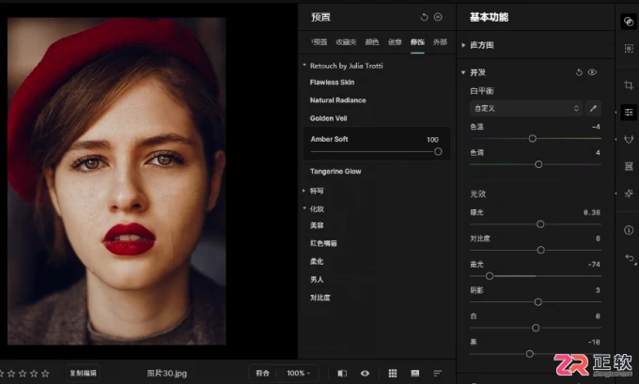639x384 pixels.
Task: Click the 曝光 exposure slider handle
Action: point(540,224)
